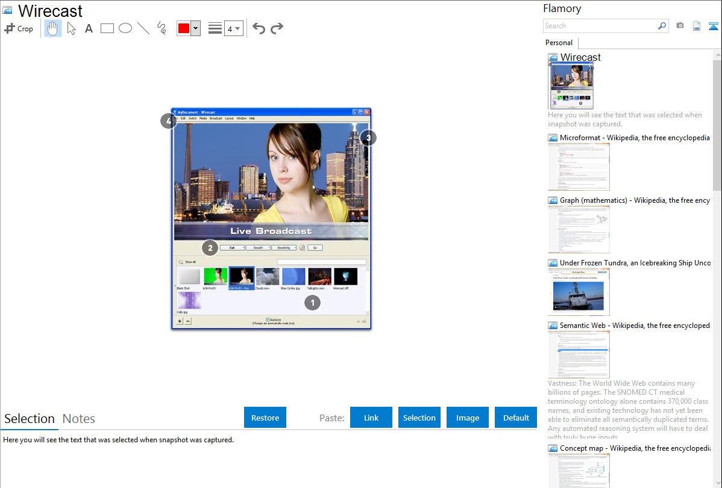Open the color dropdown arrow
722x488 pixels.
[196, 28]
